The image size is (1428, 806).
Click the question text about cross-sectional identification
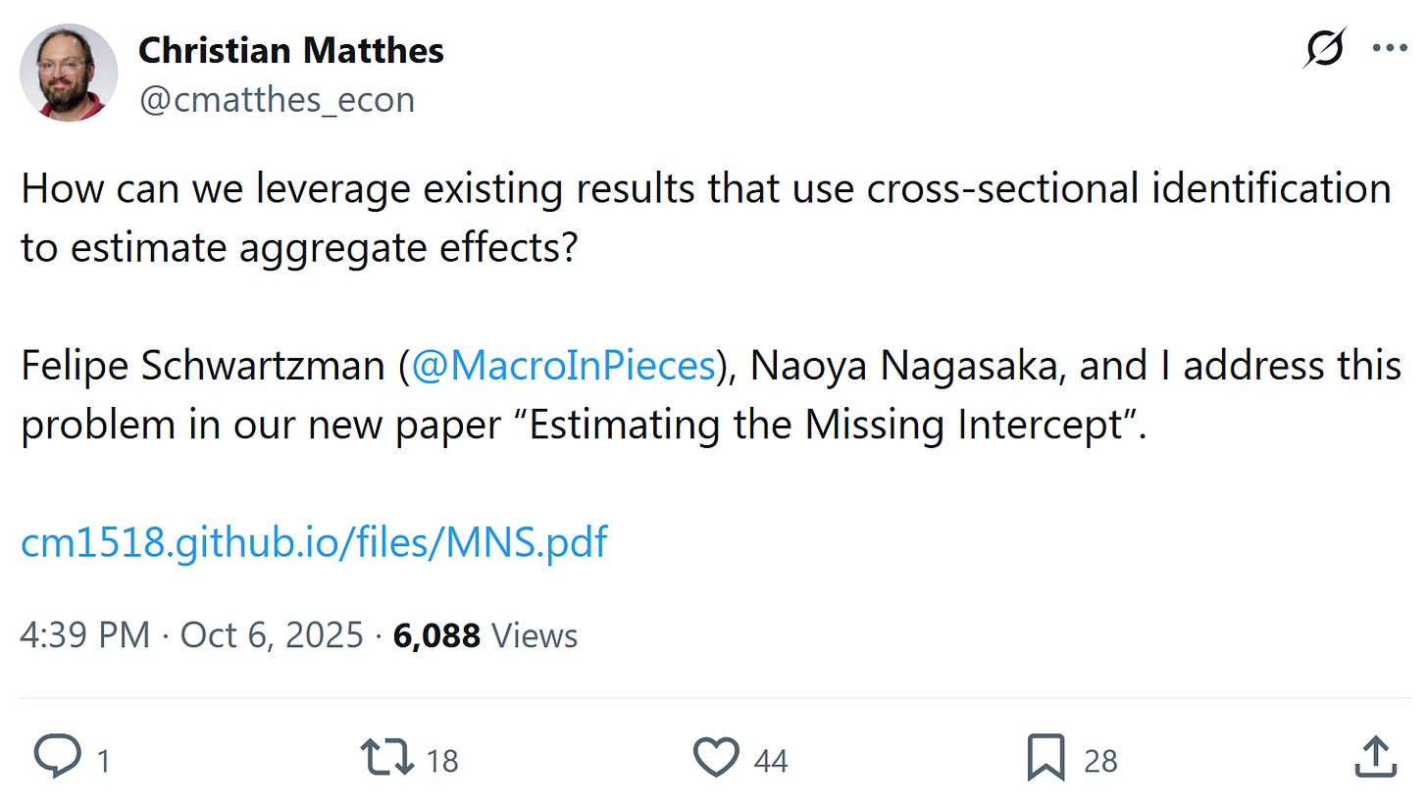(x=706, y=188)
